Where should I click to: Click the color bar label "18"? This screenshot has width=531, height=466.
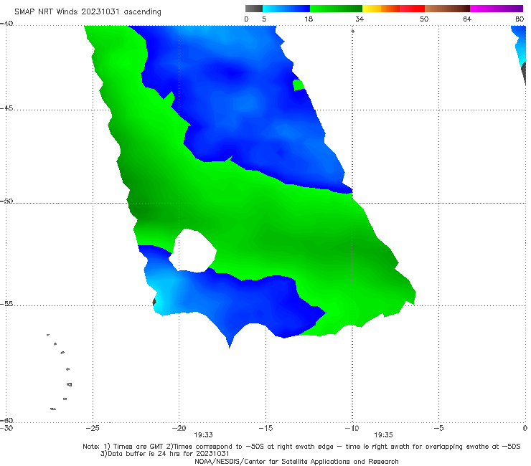click(x=309, y=19)
